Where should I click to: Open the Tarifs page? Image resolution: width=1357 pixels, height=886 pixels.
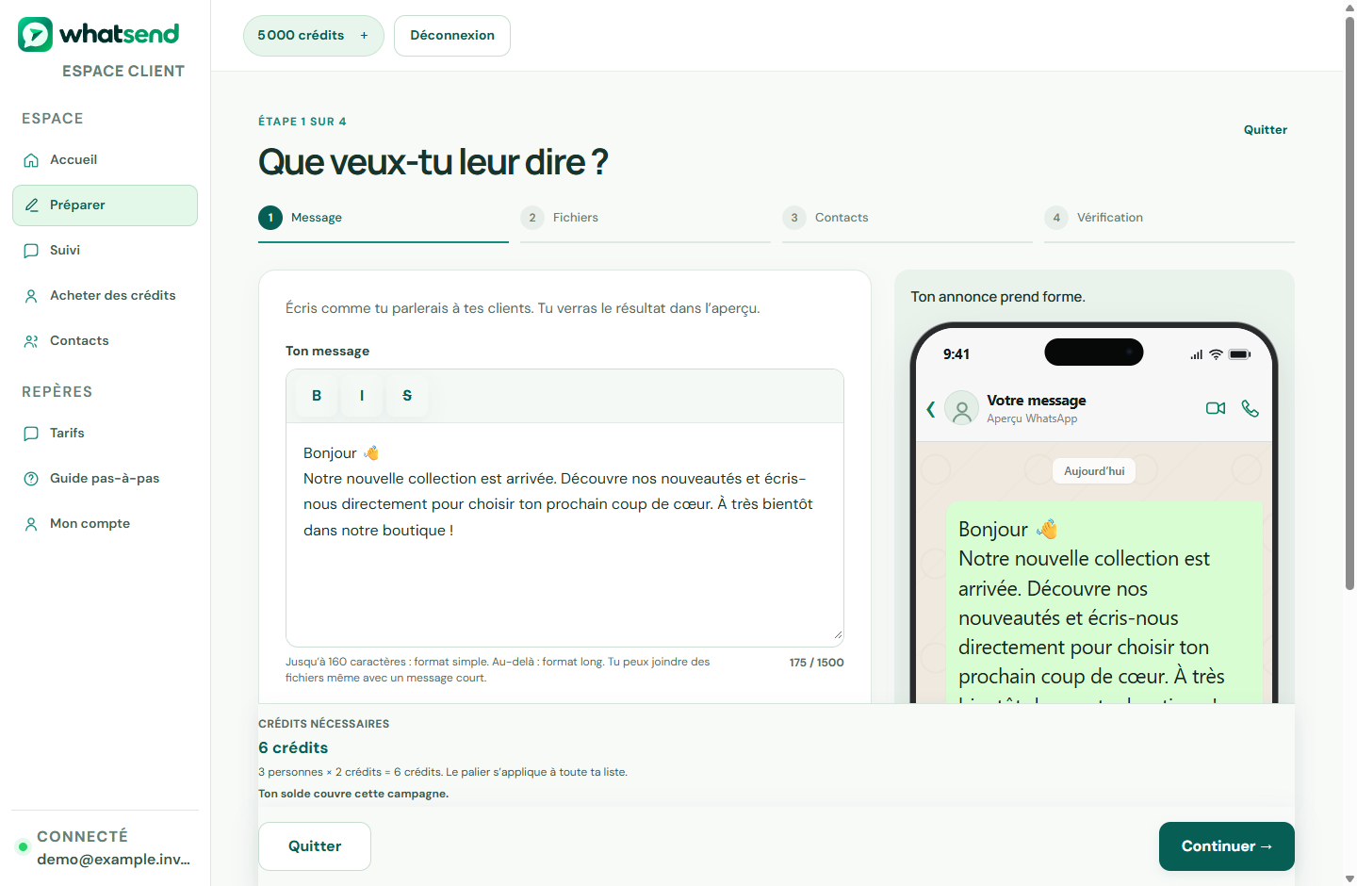105,434
